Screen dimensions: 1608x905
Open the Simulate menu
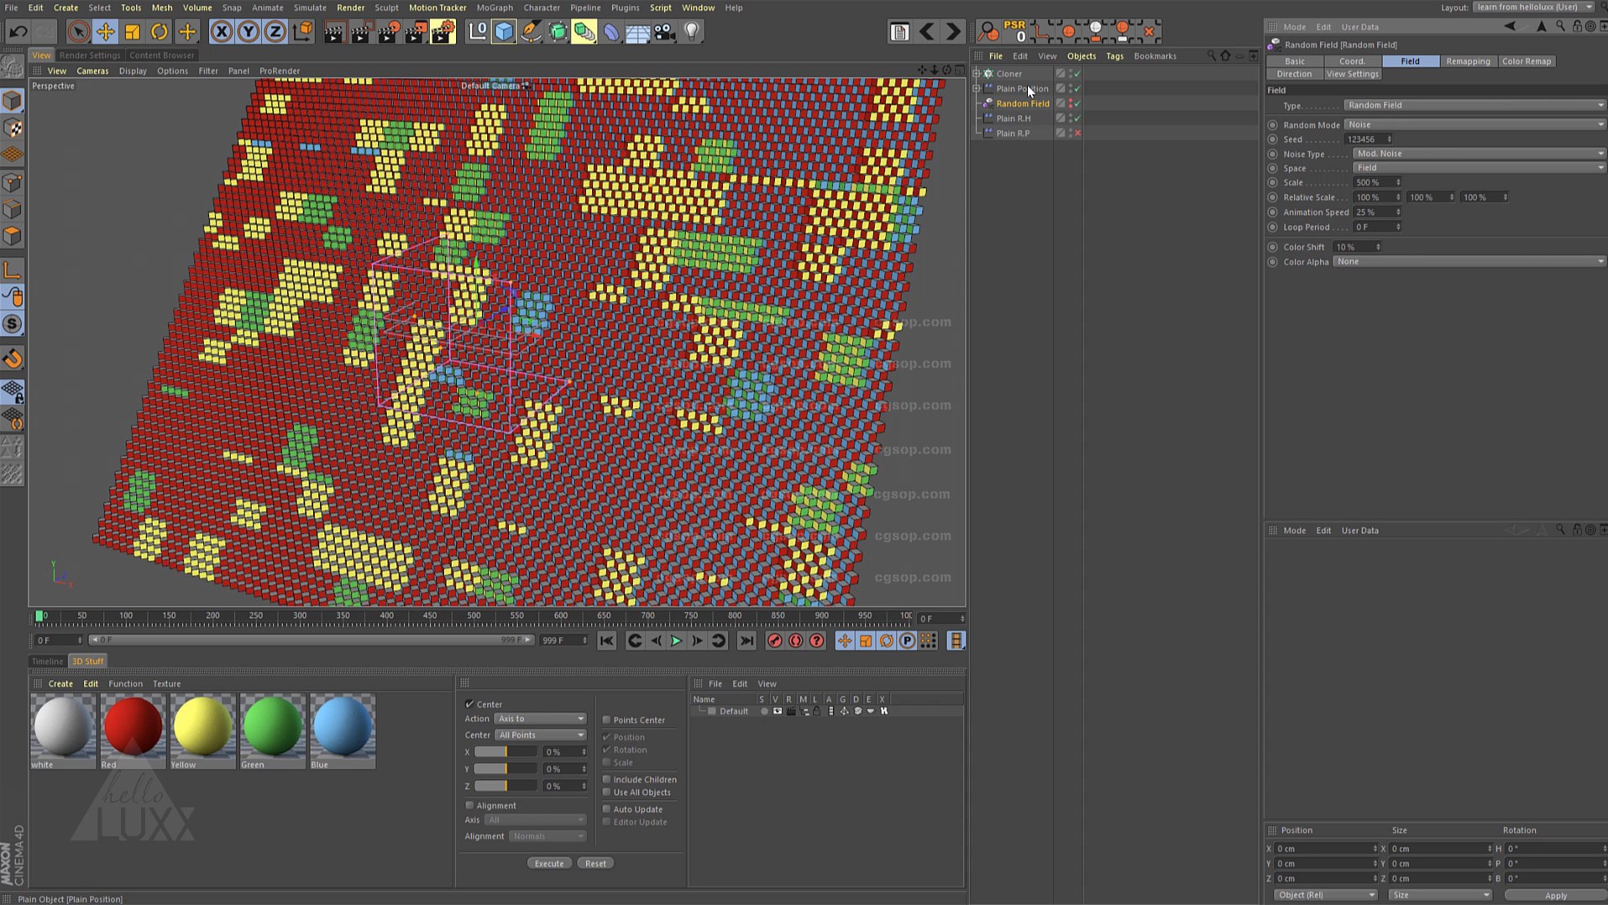coord(310,8)
